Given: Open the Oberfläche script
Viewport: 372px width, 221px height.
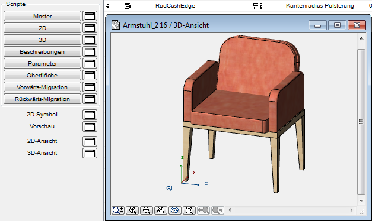Looking at the screenshot, I should coord(43,75).
